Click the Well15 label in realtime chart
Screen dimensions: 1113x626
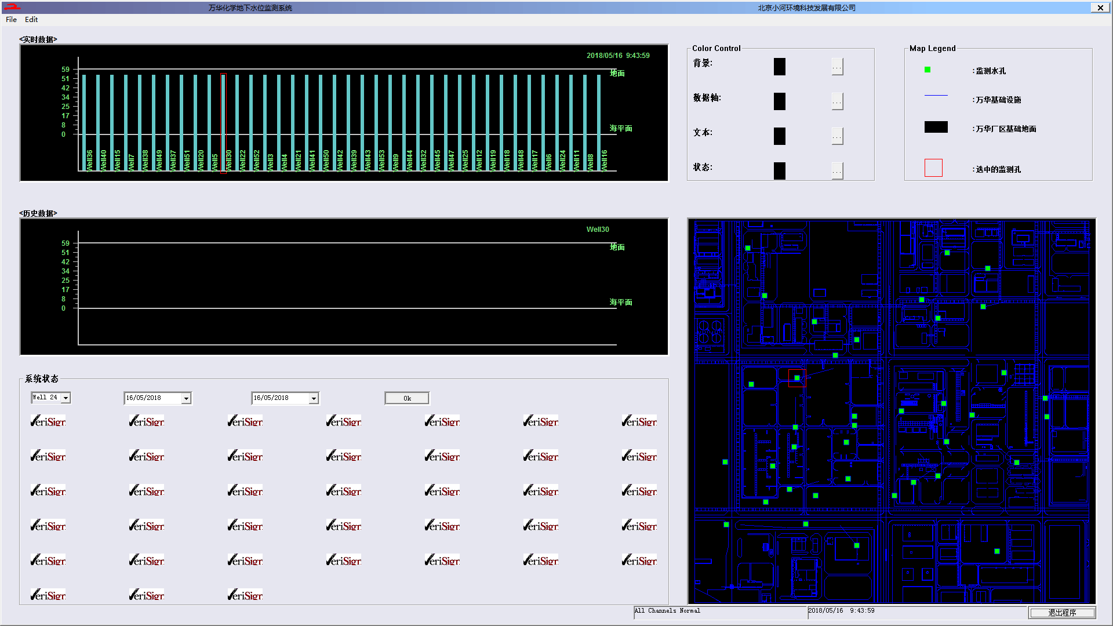pyautogui.click(x=118, y=160)
